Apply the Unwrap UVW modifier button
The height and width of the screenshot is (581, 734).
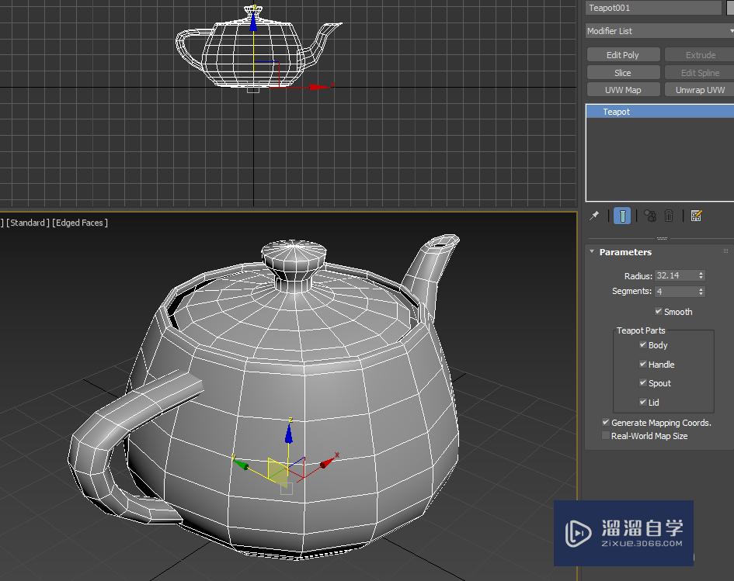tap(699, 90)
